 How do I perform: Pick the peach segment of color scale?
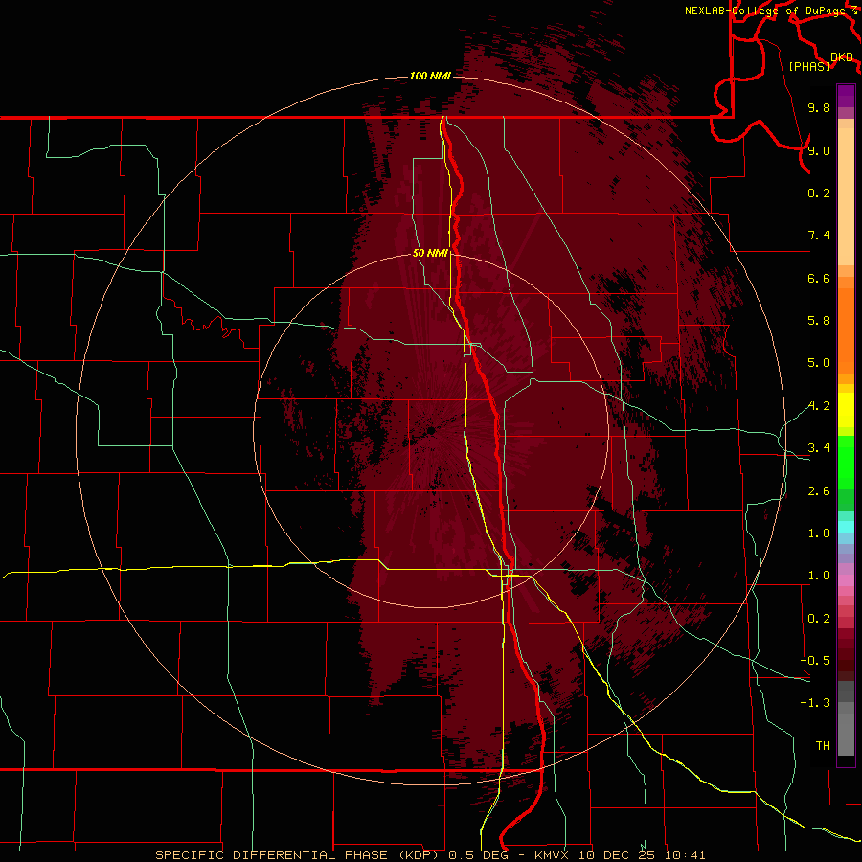coord(846,198)
